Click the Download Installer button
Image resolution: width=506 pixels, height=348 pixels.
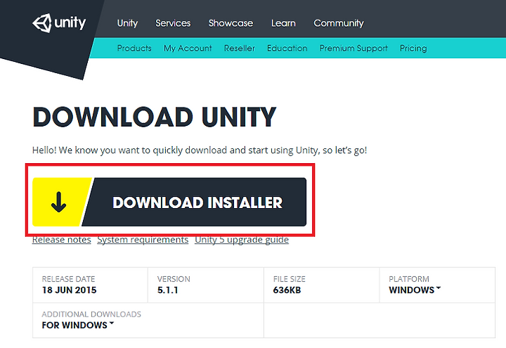point(169,202)
